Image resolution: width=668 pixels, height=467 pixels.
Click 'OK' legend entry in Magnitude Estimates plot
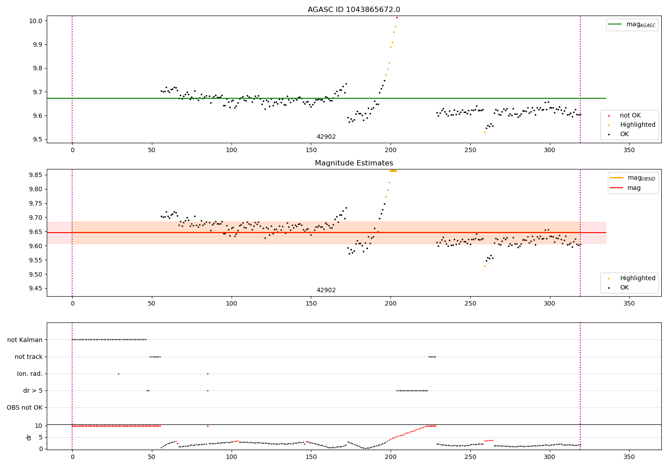pyautogui.click(x=624, y=288)
